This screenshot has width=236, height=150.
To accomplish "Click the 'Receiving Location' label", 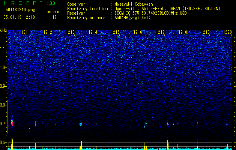I will [87, 9].
